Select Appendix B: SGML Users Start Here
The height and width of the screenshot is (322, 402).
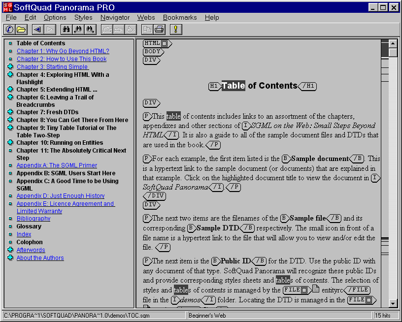point(66,173)
